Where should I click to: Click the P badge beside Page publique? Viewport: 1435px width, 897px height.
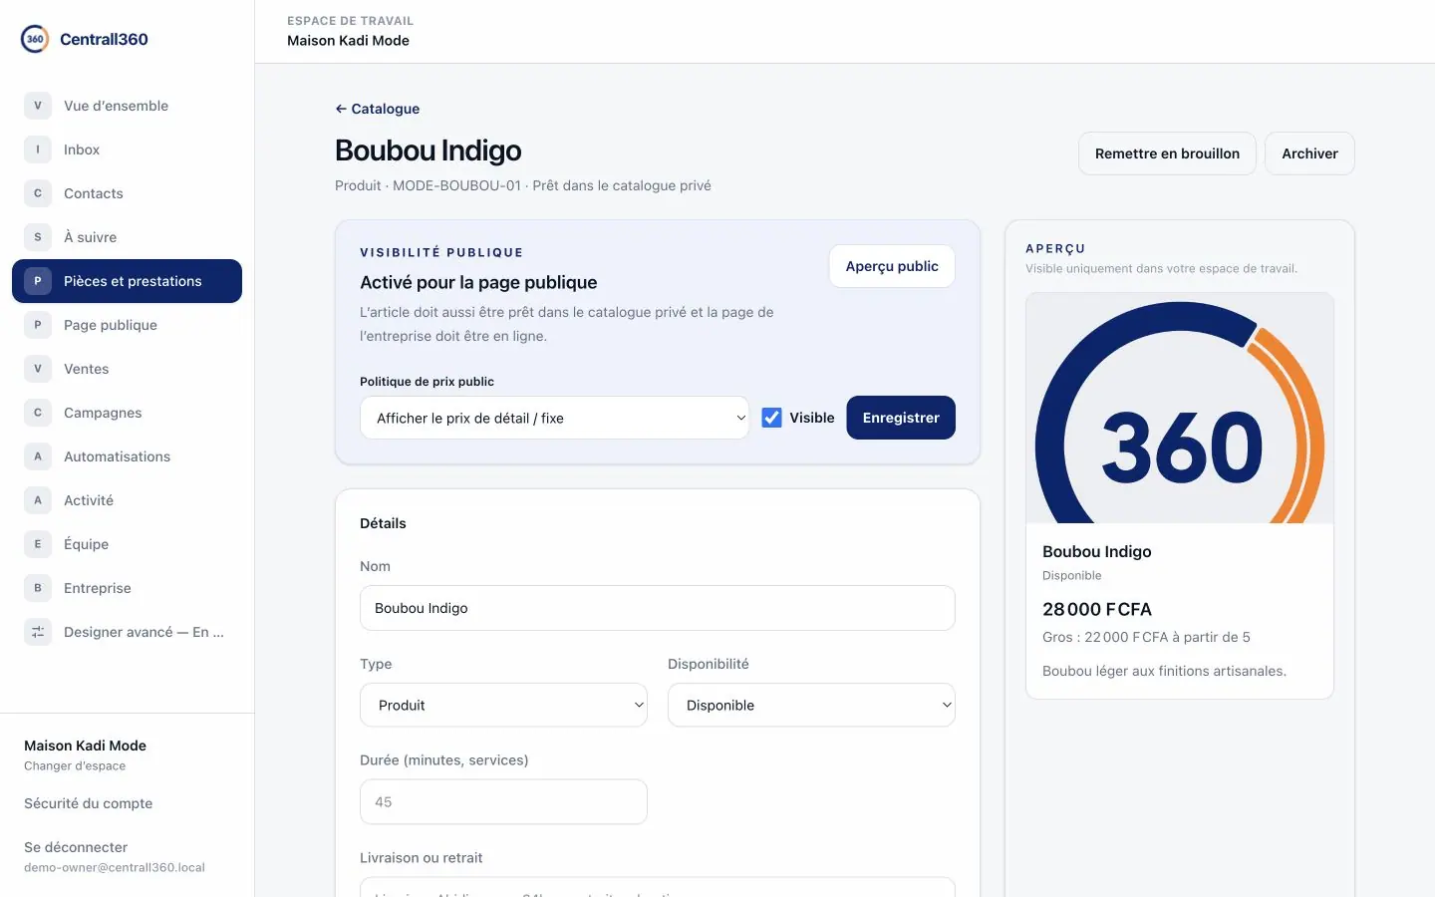click(x=38, y=325)
